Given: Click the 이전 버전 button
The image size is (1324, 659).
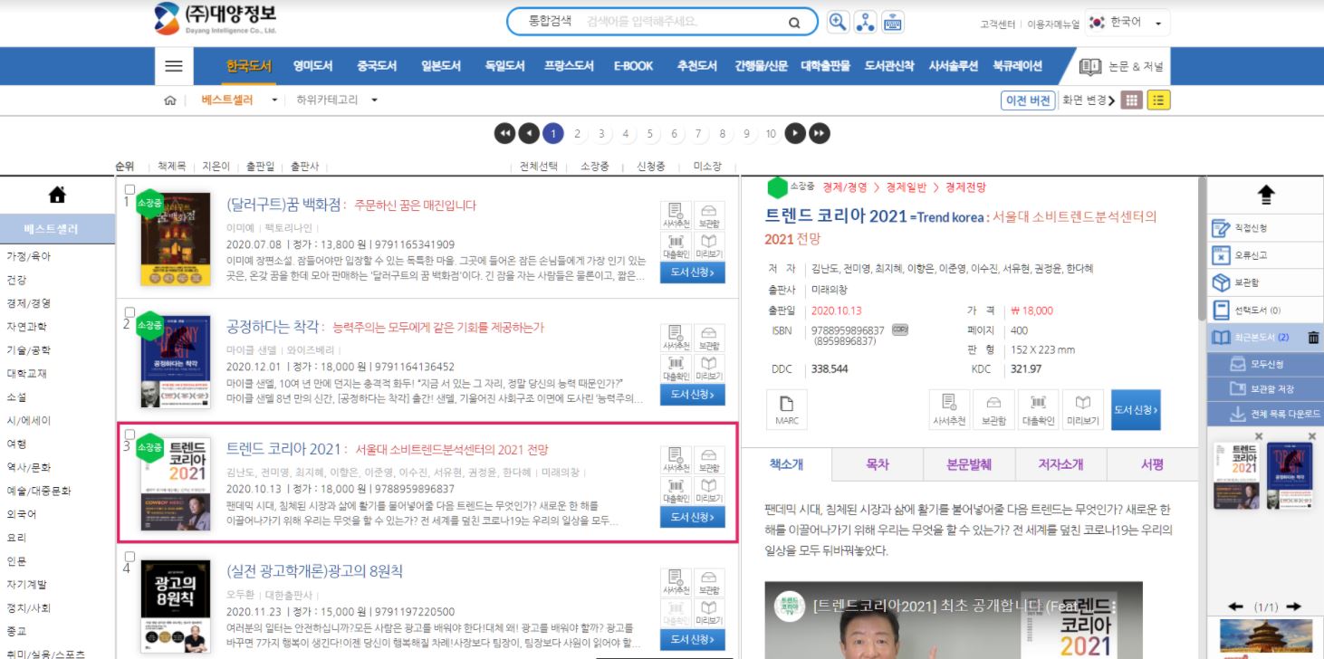Looking at the screenshot, I should tap(1028, 100).
